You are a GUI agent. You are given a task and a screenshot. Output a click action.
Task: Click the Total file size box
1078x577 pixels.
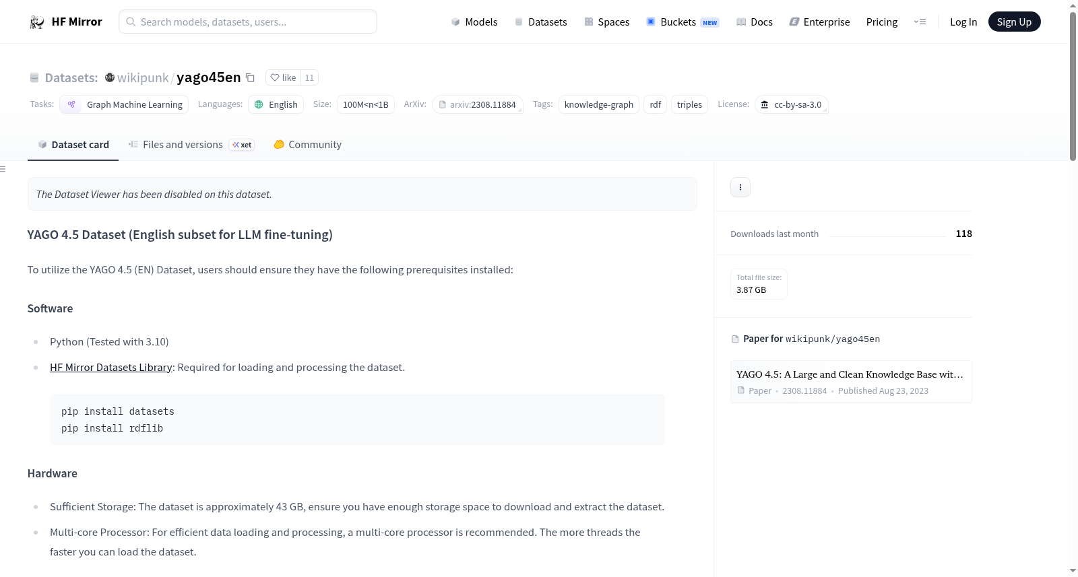tap(759, 284)
